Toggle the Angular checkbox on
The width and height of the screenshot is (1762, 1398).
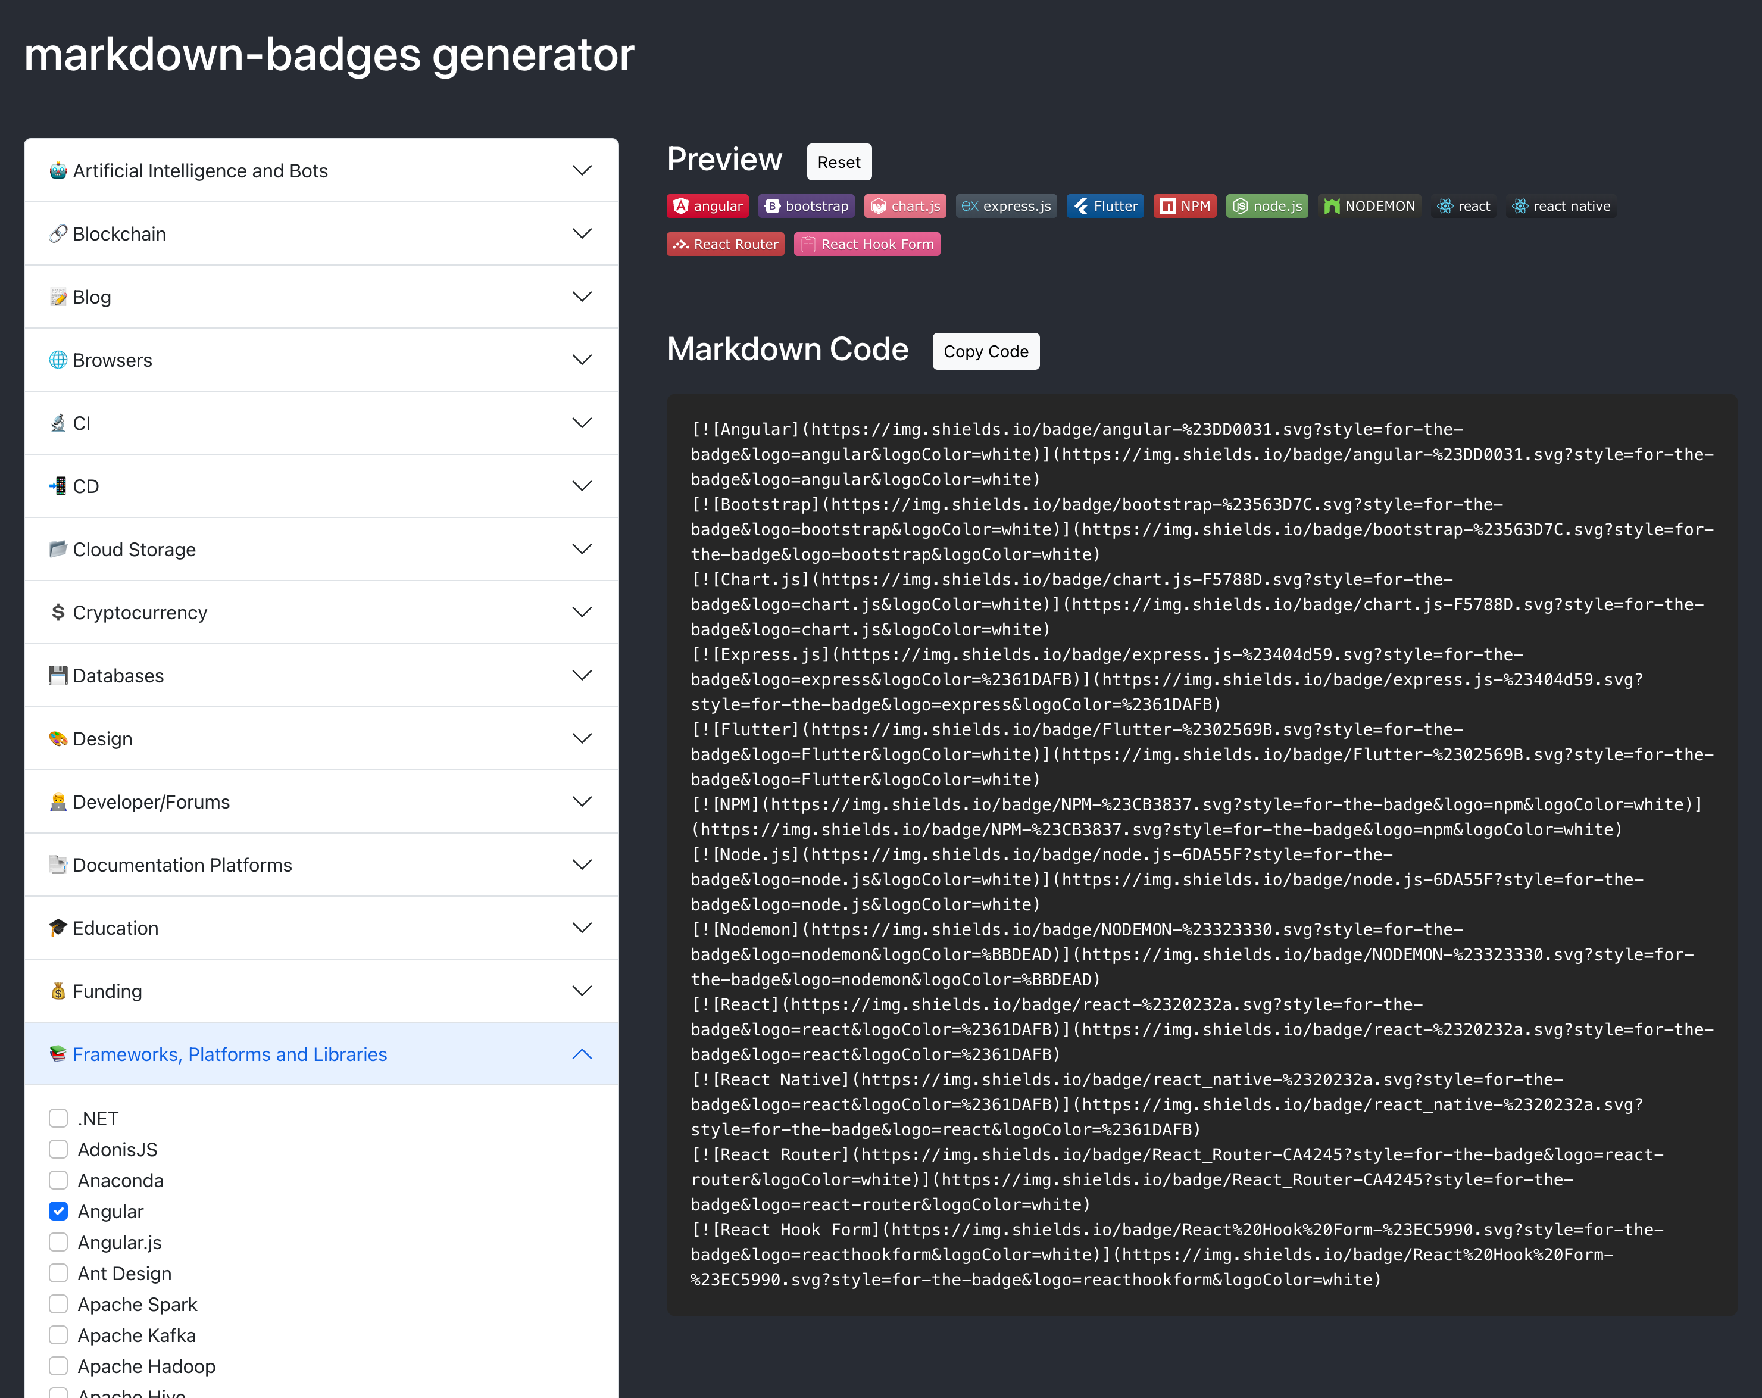click(x=59, y=1210)
